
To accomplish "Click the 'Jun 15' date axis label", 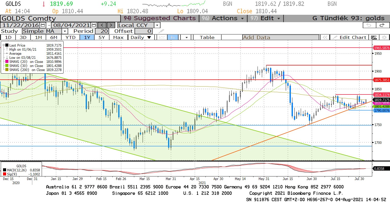I will 288,179.
